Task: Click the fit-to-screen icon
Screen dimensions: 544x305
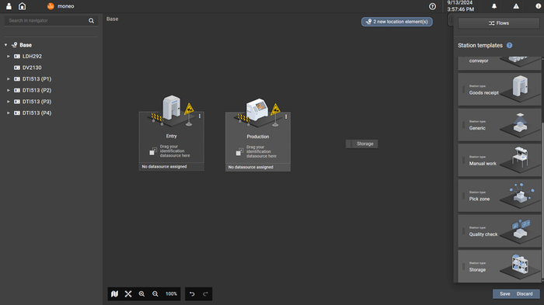Action: click(x=128, y=294)
